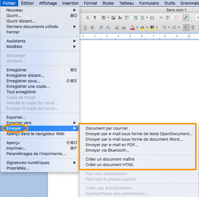Viewport: 199px width, 197px height.
Task: Open the font color dropdown arrow
Action: coord(137,28)
